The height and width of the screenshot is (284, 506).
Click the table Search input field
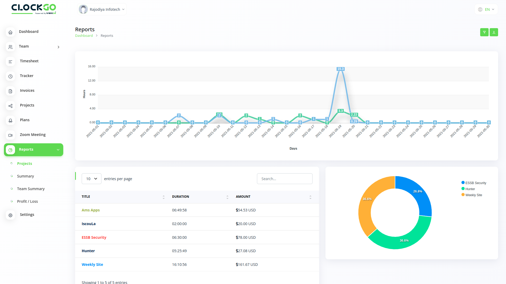coord(284,179)
